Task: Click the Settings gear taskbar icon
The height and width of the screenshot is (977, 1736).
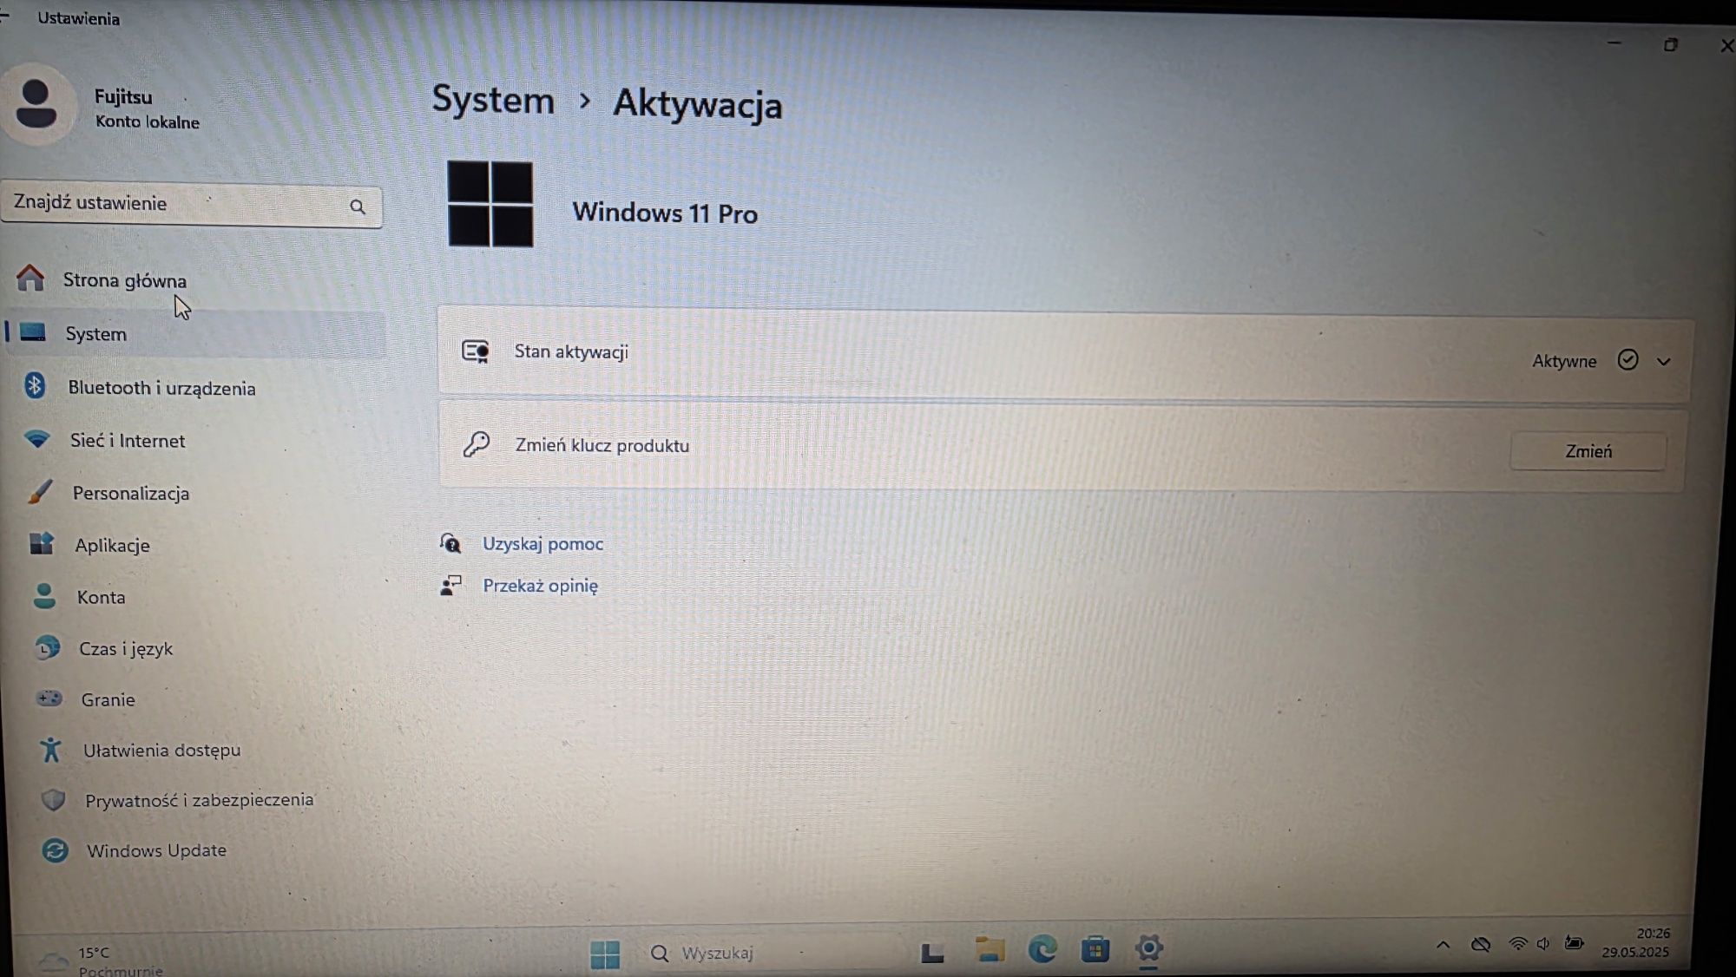Action: tap(1148, 947)
